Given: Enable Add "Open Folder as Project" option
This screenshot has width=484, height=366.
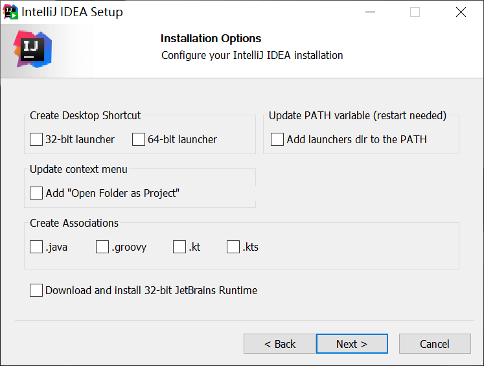Looking at the screenshot, I should [36, 193].
